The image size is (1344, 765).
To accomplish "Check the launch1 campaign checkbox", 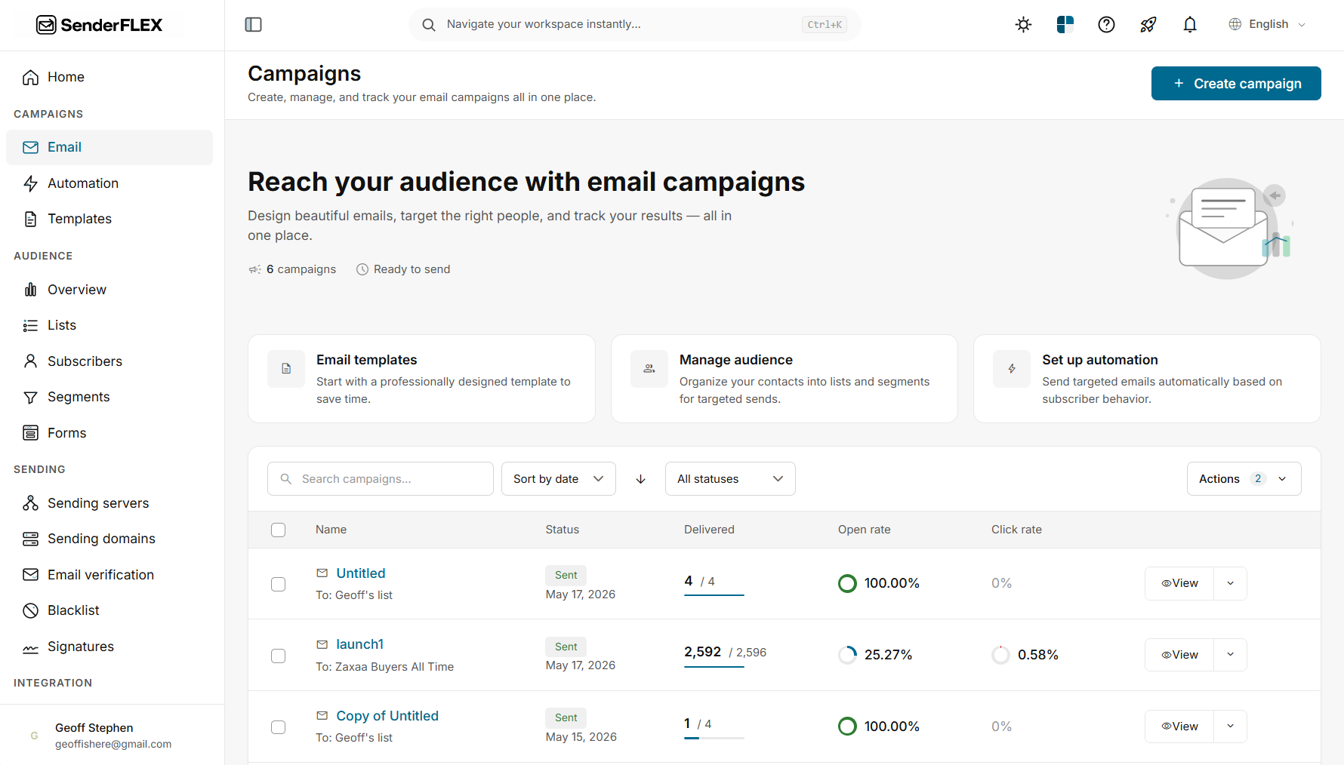I will [x=279, y=656].
